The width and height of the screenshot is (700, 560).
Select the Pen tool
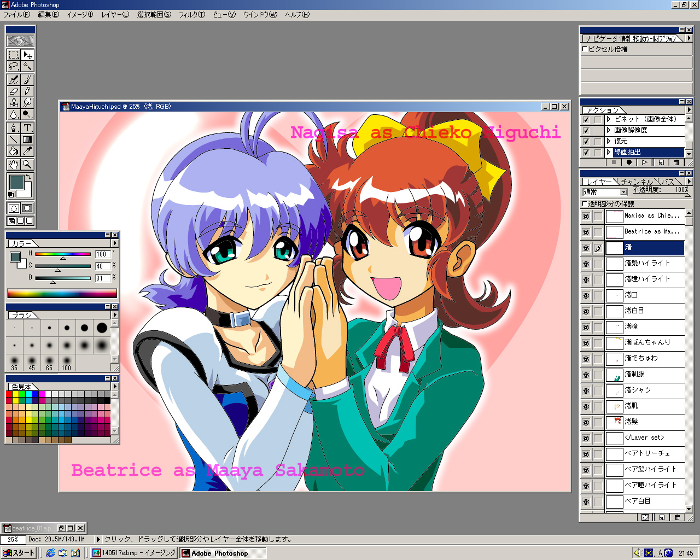coord(14,128)
